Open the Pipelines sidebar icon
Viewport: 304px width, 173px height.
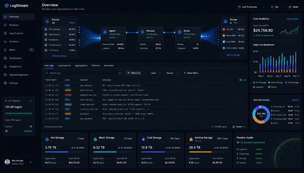pyautogui.click(x=5, y=25)
